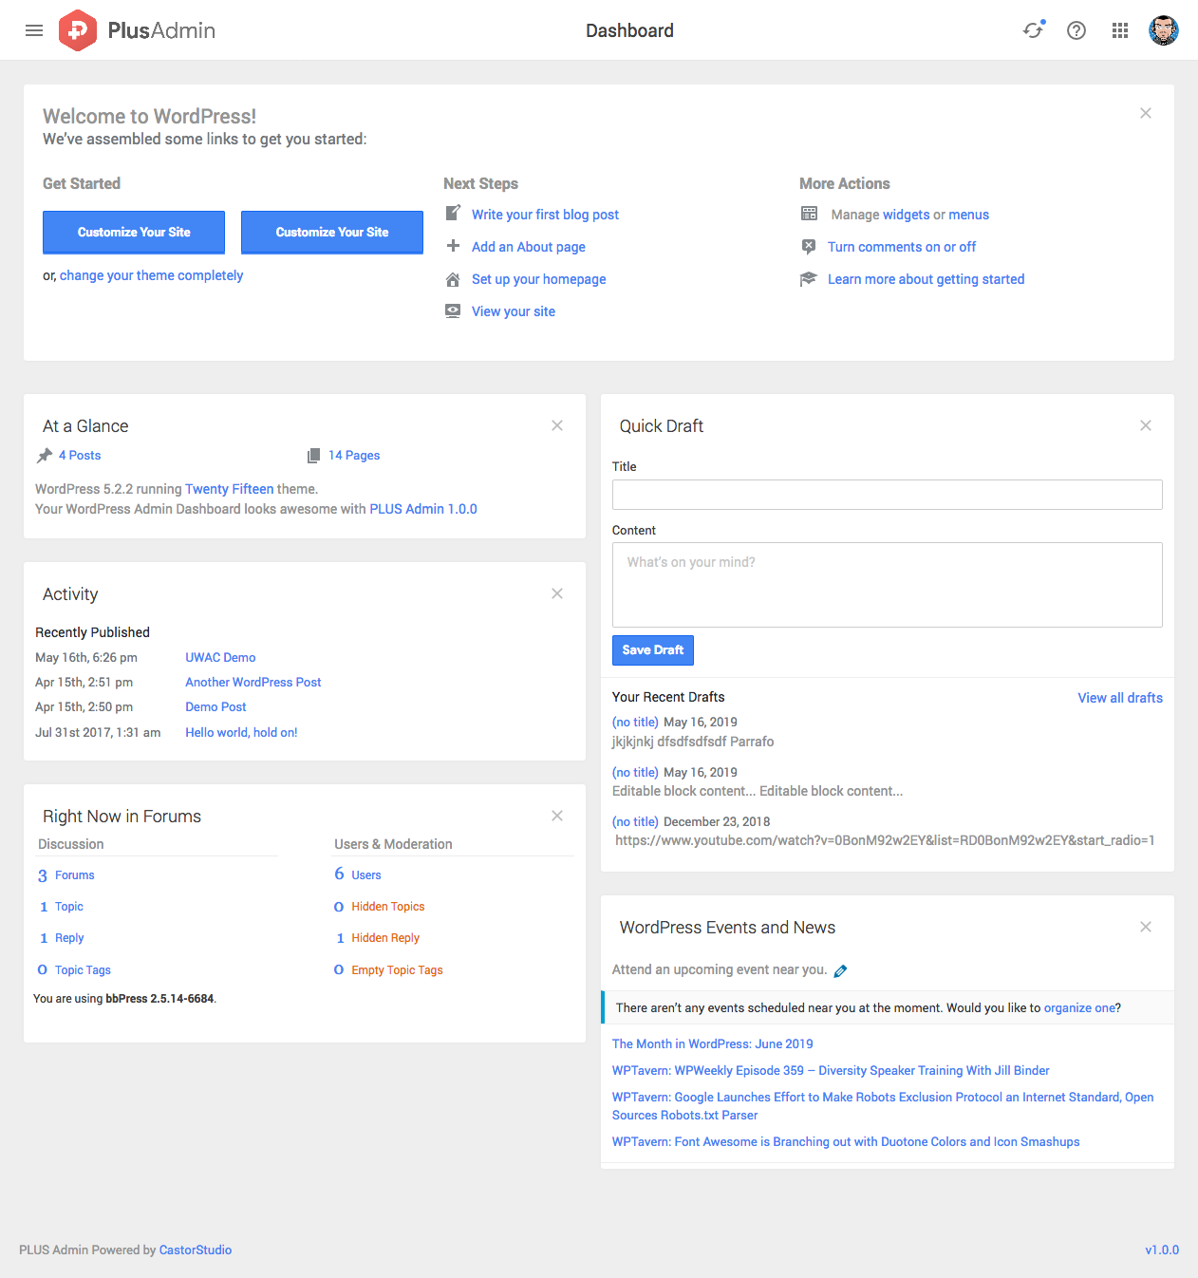Click the Save Draft button
This screenshot has height=1278, width=1198.
pyautogui.click(x=653, y=650)
